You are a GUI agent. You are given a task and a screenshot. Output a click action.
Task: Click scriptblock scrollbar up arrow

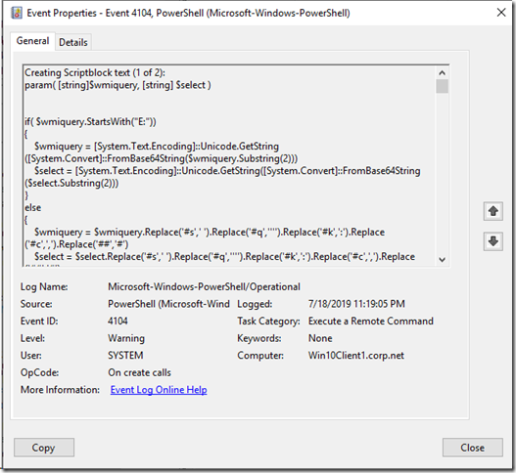click(x=442, y=72)
